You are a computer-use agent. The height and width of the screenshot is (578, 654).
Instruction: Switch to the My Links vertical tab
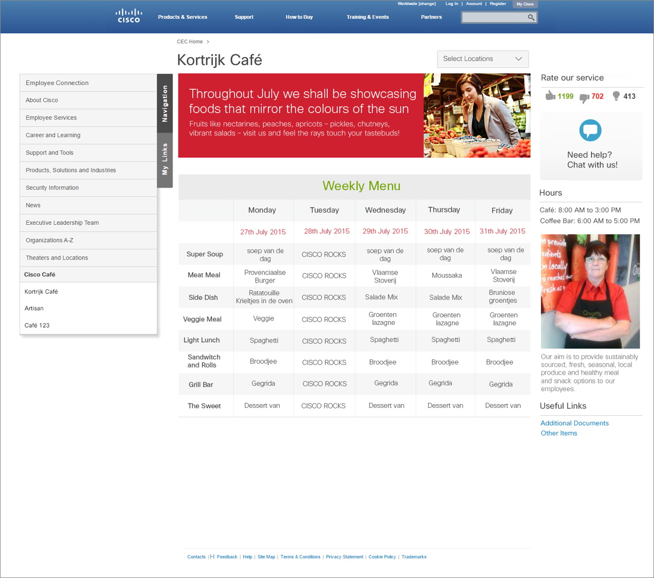[165, 159]
